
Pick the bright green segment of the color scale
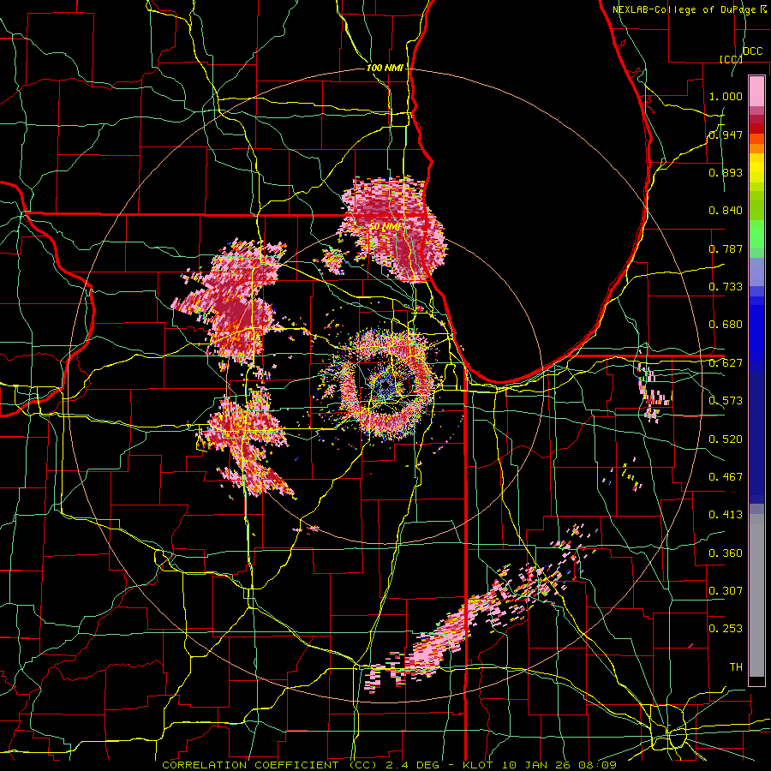756,234
